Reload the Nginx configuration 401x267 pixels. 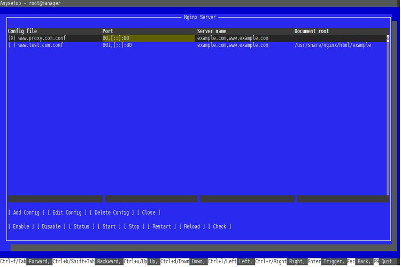pyautogui.click(x=192, y=226)
